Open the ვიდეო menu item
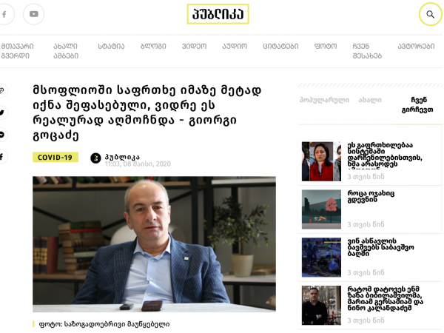The height and width of the screenshot is (333, 444). (x=194, y=46)
